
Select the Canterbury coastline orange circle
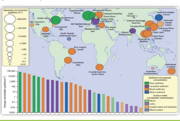tap(172, 71)
